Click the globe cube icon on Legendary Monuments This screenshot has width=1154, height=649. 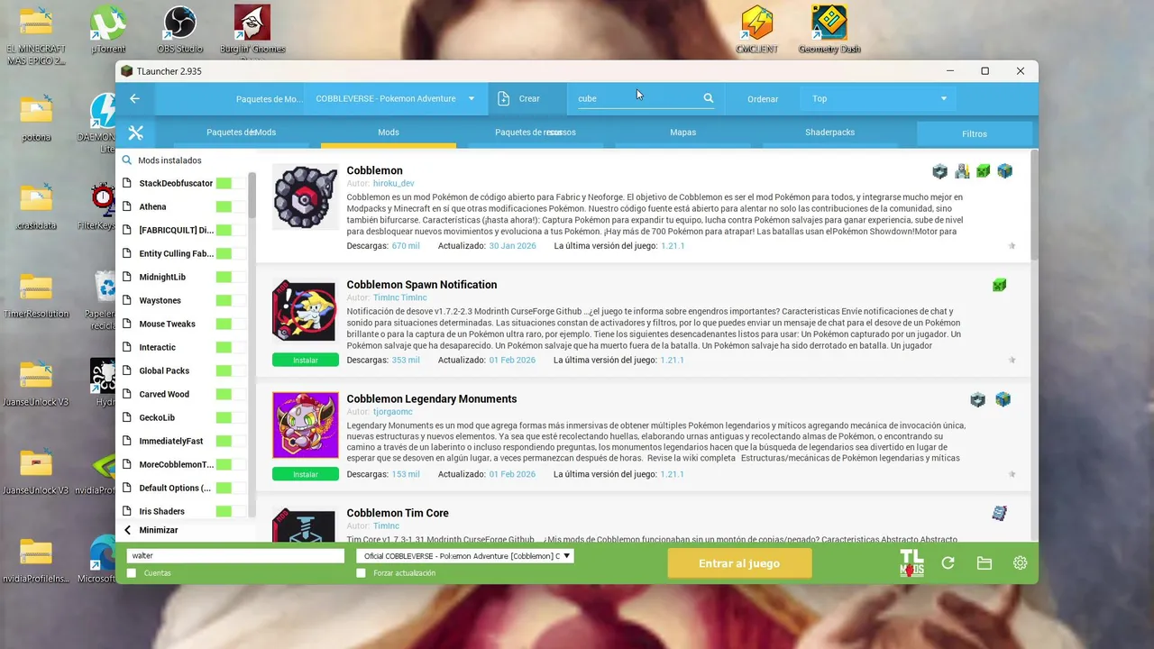1003,399
